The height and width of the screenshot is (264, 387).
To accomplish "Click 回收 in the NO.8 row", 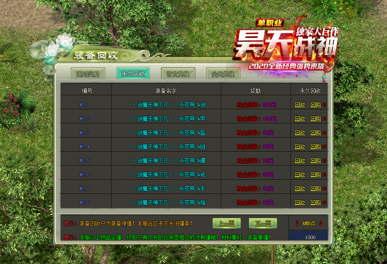I will (x=300, y=202).
